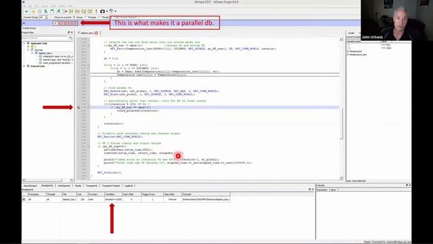Open the dropdown arrow beside the last toolbar icon
This screenshot has width=433, height=244.
click(116, 12)
